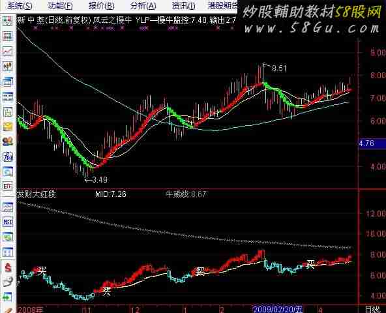Click the 2009/02/20 date marker
Viewport: 386px width, 313px height.
click(x=278, y=309)
